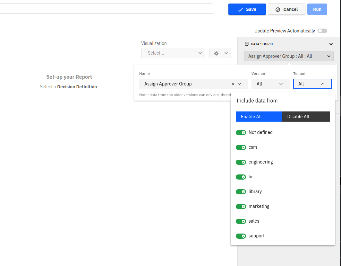Turn off the sales tenant toggle
The height and width of the screenshot is (266, 341).
pyautogui.click(x=241, y=221)
